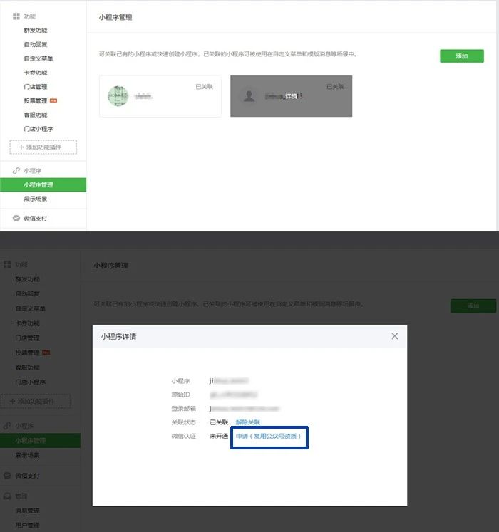Go to 门店管理 in the upper sidebar
This screenshot has height=532, width=499.
(36, 87)
